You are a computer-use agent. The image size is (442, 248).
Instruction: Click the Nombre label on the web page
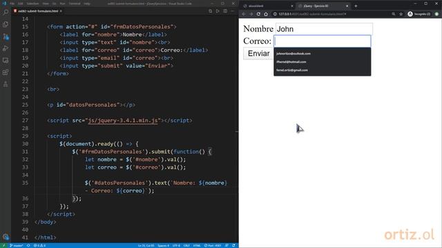(x=258, y=29)
